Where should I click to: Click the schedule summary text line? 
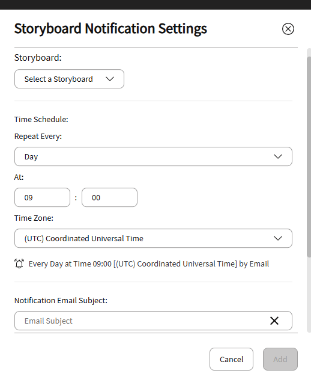tap(149, 263)
